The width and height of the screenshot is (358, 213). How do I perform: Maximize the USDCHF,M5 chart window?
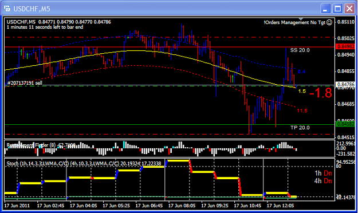coord(338,9)
